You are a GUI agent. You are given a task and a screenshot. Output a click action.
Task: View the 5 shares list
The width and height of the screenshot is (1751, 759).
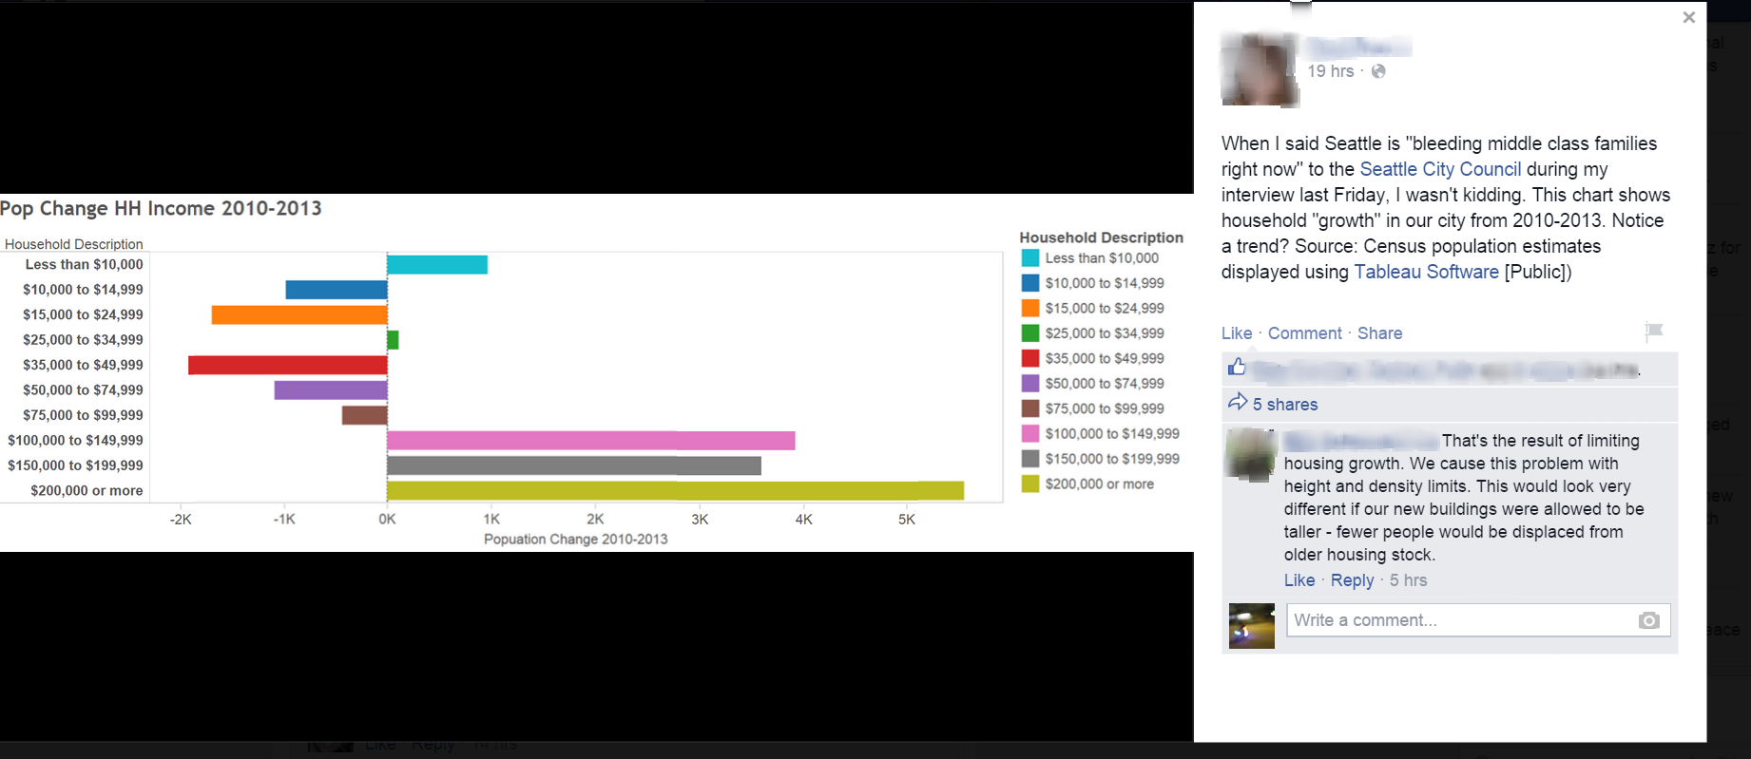[x=1284, y=405]
